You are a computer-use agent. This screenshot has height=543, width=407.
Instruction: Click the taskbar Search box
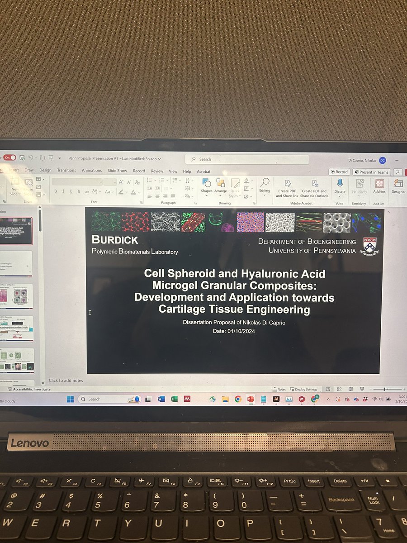pyautogui.click(x=110, y=399)
